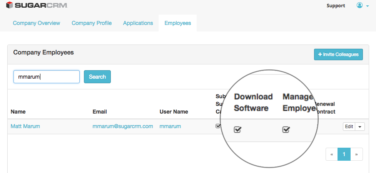Image resolution: width=376 pixels, height=173 pixels.
Task: Click the Company Employees heading
Action: pyautogui.click(x=43, y=52)
